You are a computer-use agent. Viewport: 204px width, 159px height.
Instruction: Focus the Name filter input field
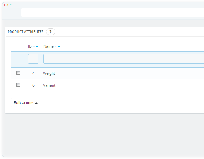pos(124,59)
